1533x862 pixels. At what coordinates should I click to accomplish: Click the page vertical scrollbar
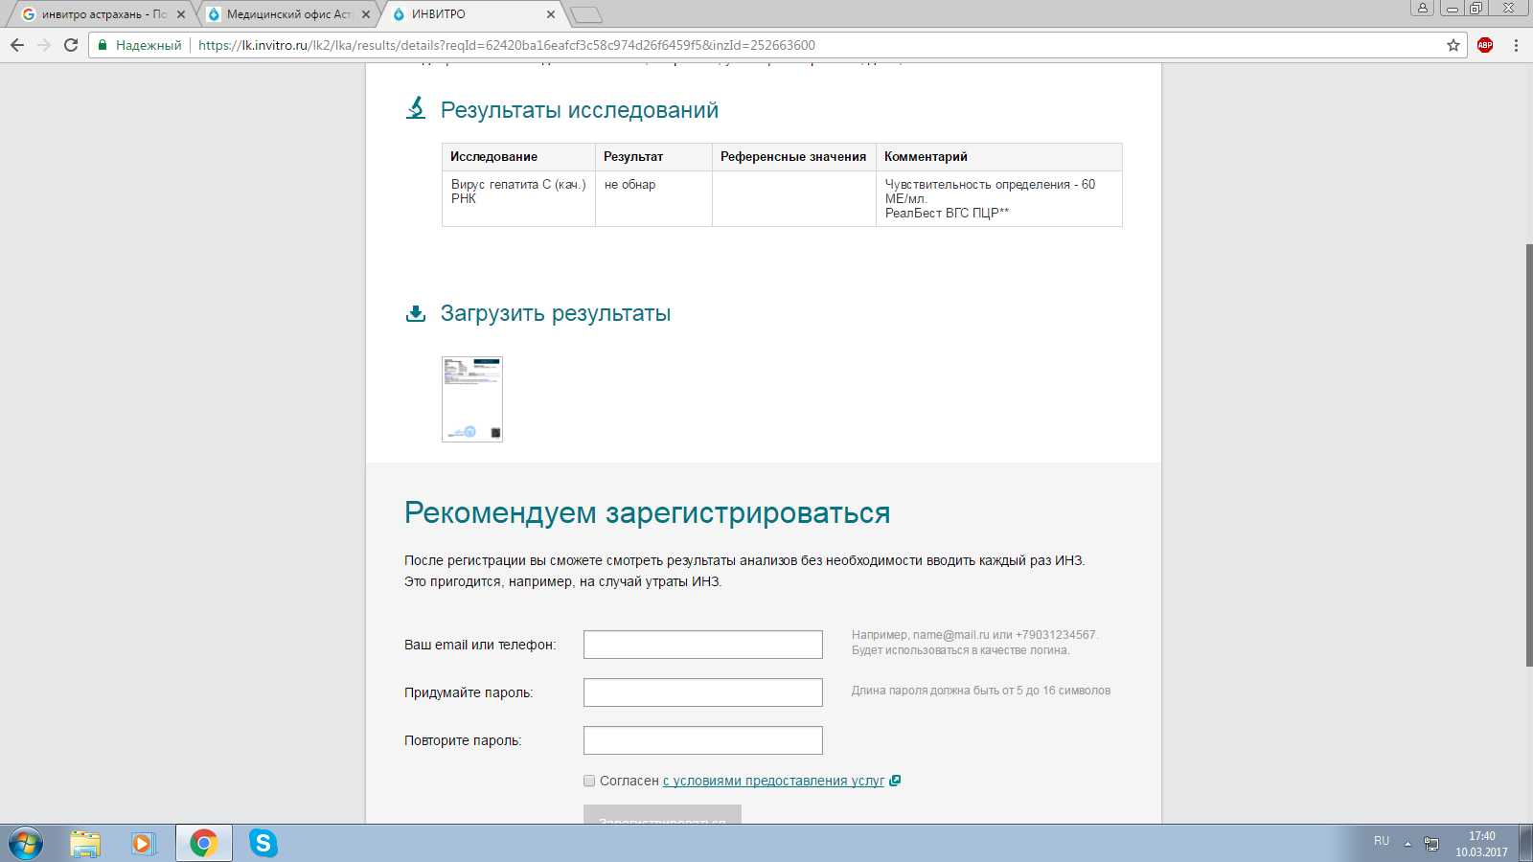coord(1528,455)
